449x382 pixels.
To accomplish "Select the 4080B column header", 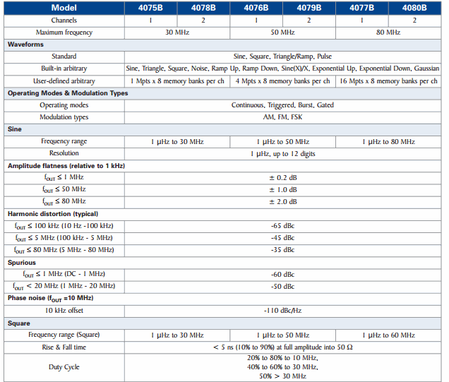I will 414,8.
